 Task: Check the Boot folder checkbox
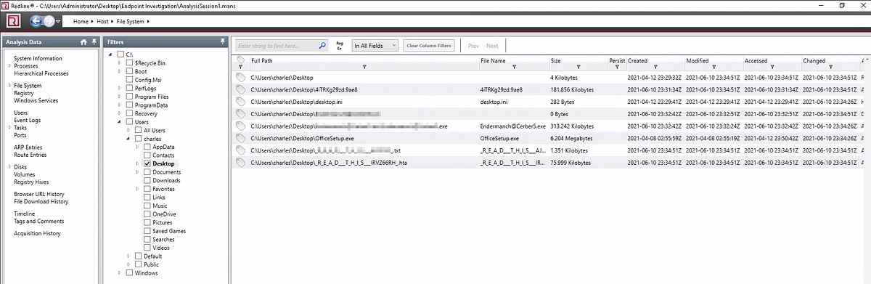click(x=129, y=71)
